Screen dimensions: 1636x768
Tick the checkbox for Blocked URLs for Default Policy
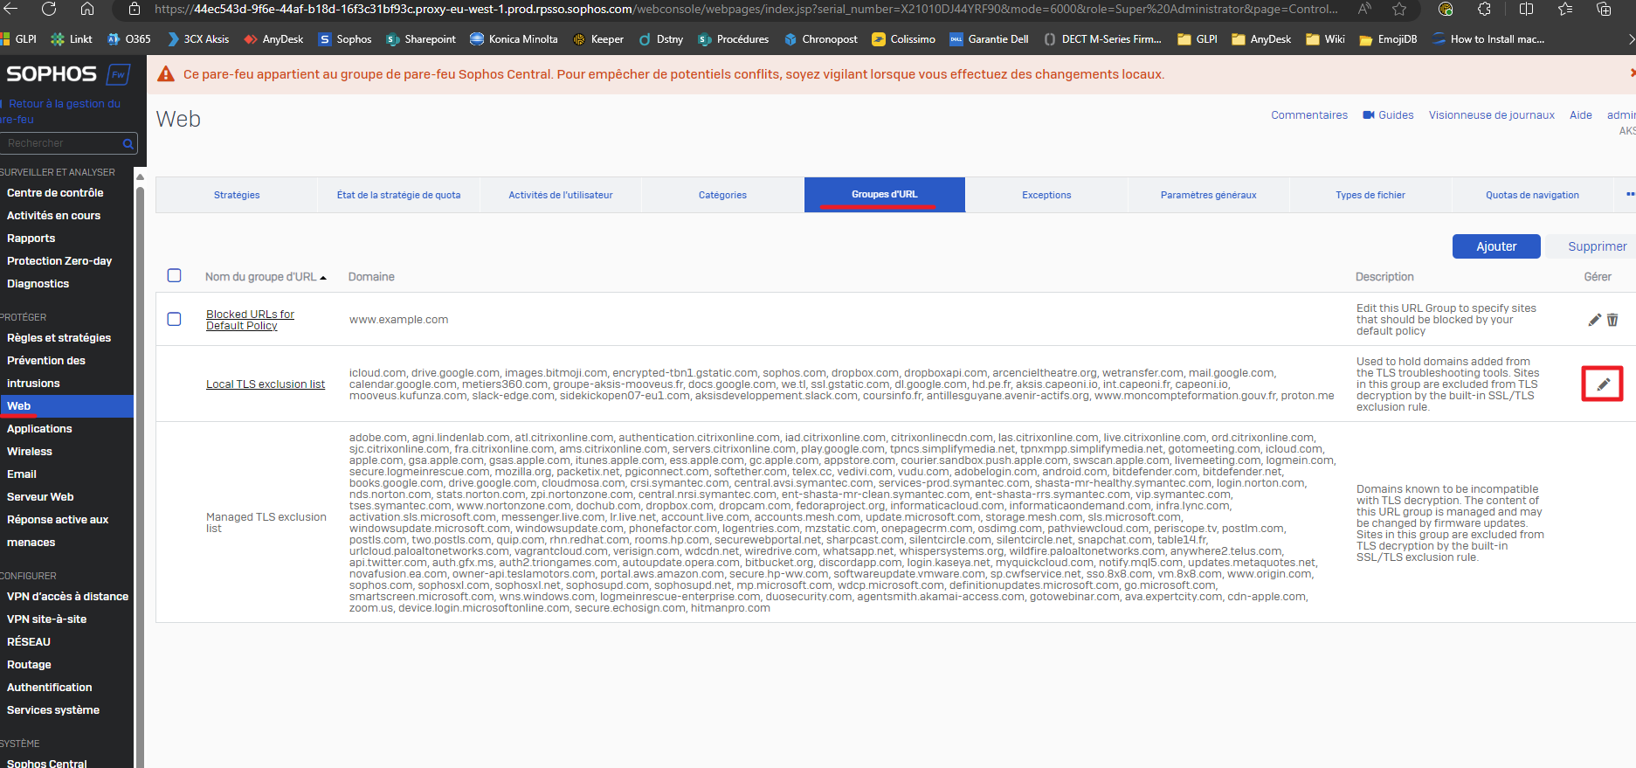[175, 319]
